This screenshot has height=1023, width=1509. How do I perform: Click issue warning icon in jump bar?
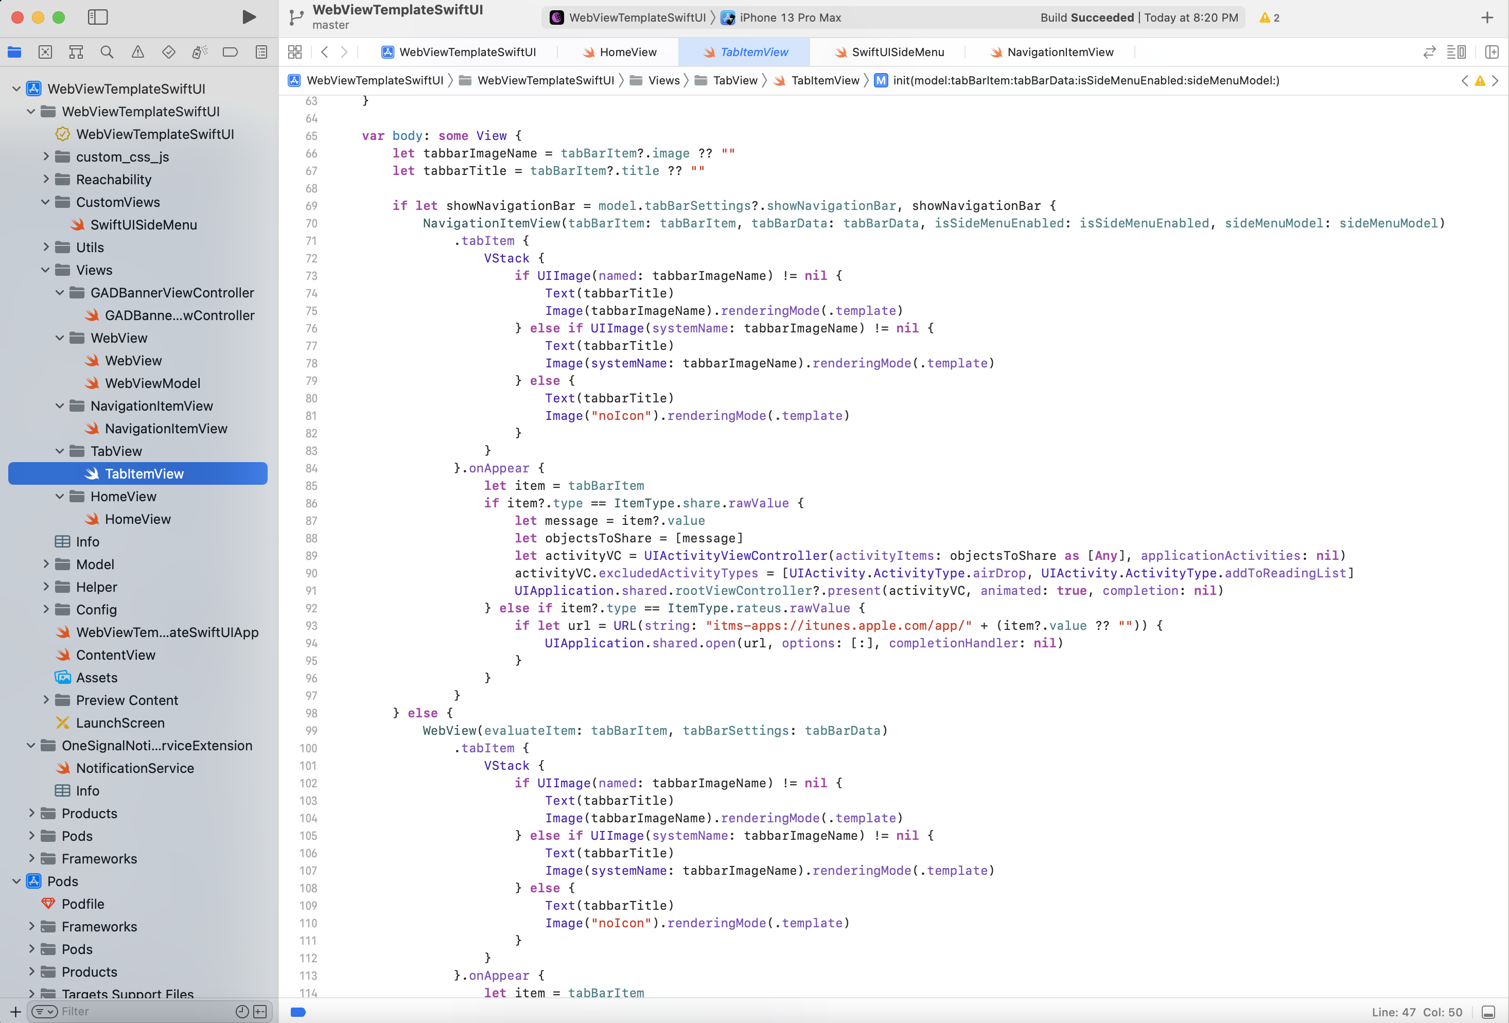(1480, 80)
